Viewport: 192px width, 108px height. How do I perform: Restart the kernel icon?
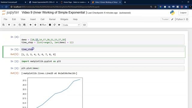coord(55,25)
